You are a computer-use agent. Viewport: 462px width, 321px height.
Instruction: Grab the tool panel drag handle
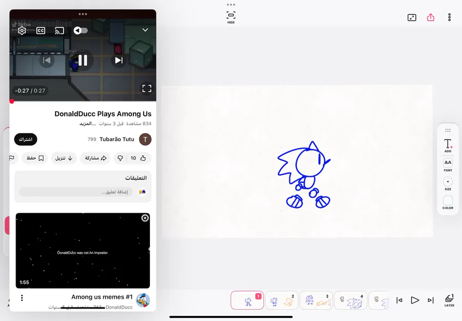pos(448,130)
